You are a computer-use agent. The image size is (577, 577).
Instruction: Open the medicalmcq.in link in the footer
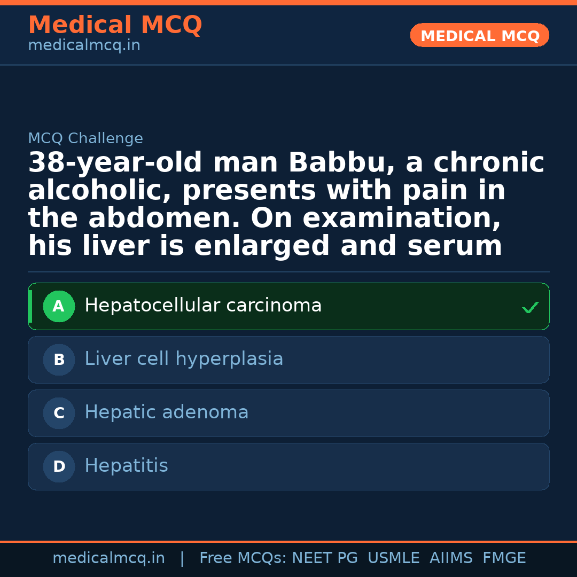[x=108, y=558]
